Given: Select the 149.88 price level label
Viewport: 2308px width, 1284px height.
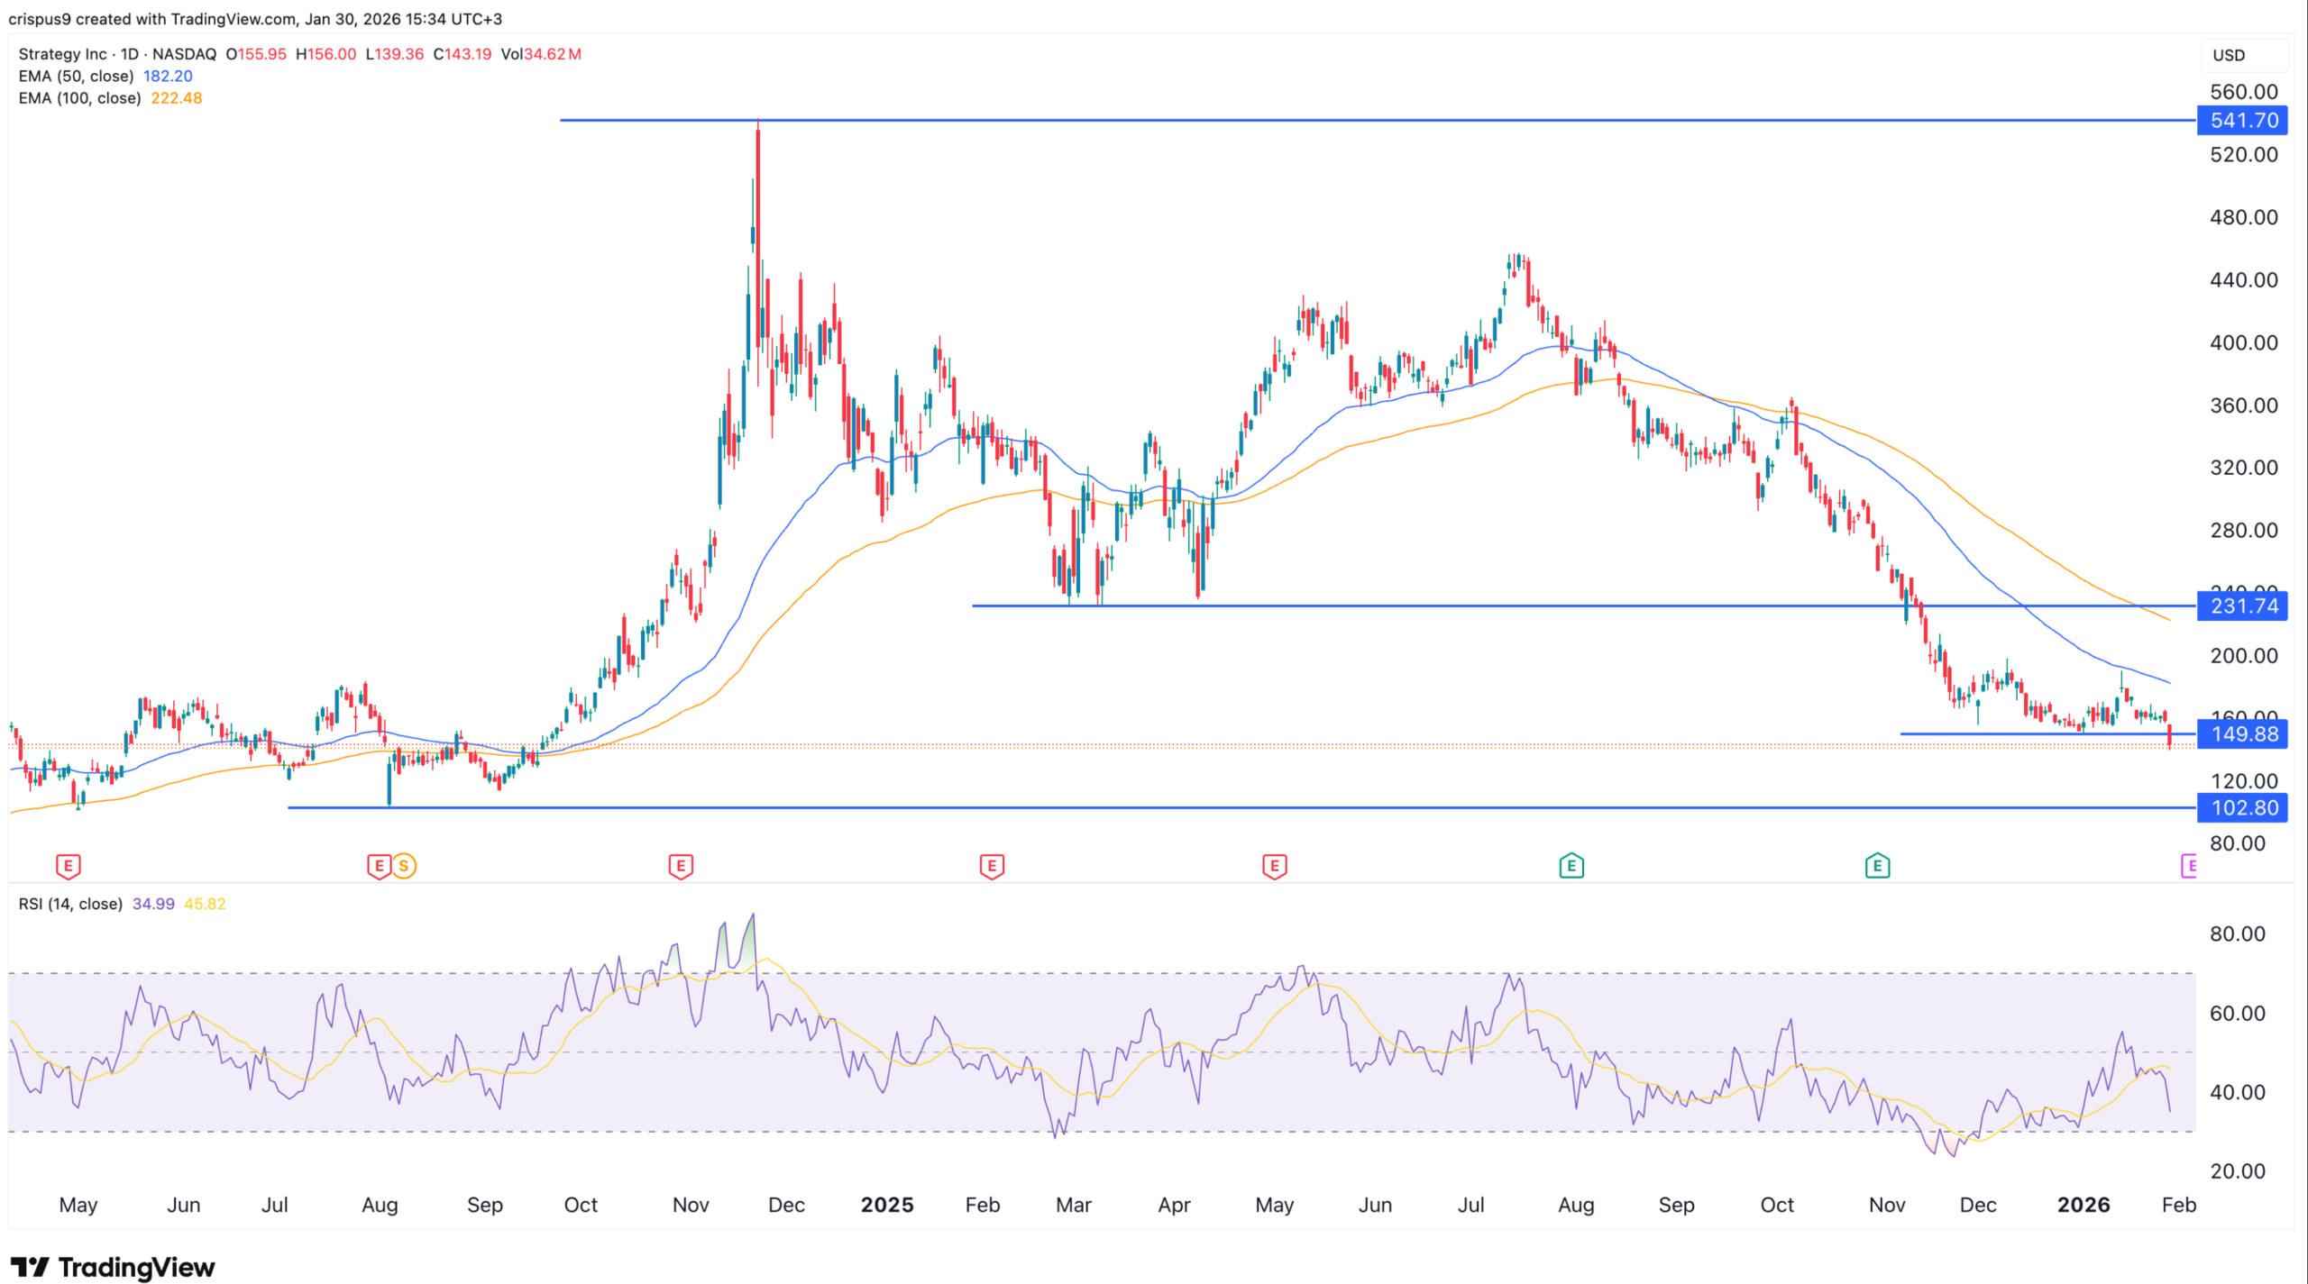Looking at the screenshot, I should click(x=2242, y=733).
